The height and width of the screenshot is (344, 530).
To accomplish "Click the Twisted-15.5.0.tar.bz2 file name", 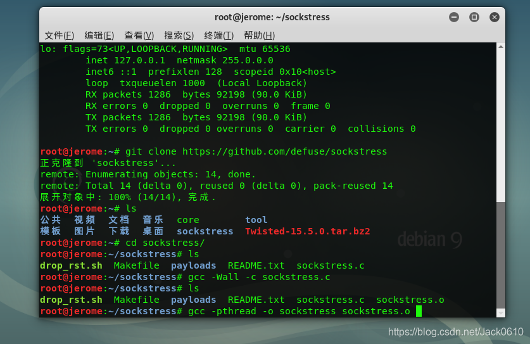I will click(308, 231).
